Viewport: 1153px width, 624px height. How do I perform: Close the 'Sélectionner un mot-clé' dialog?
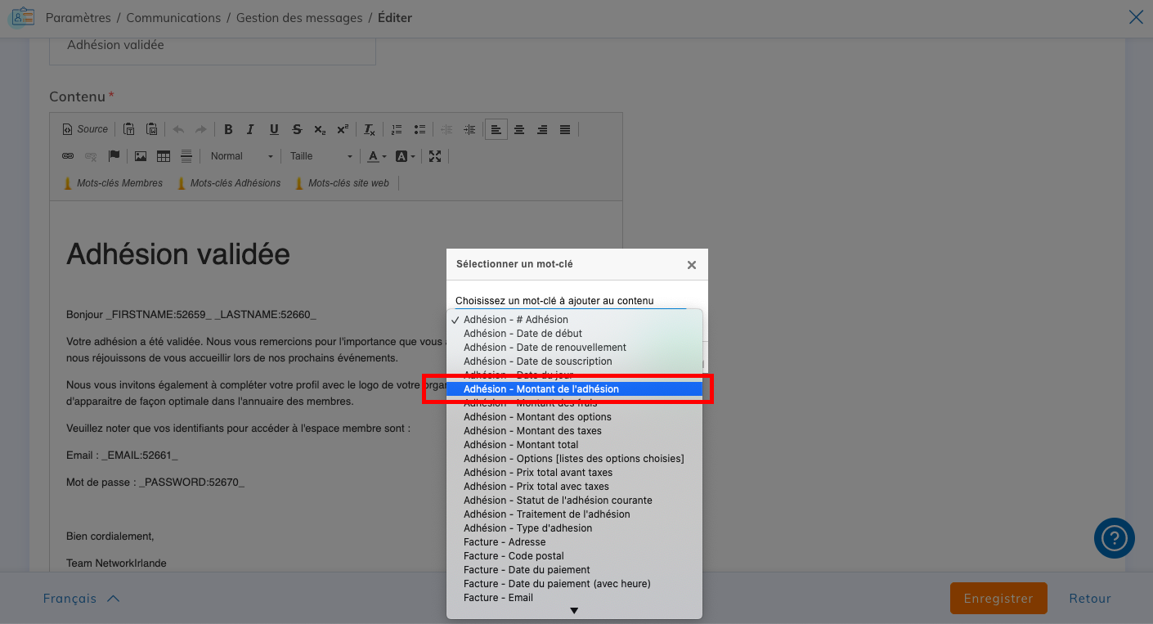click(692, 265)
